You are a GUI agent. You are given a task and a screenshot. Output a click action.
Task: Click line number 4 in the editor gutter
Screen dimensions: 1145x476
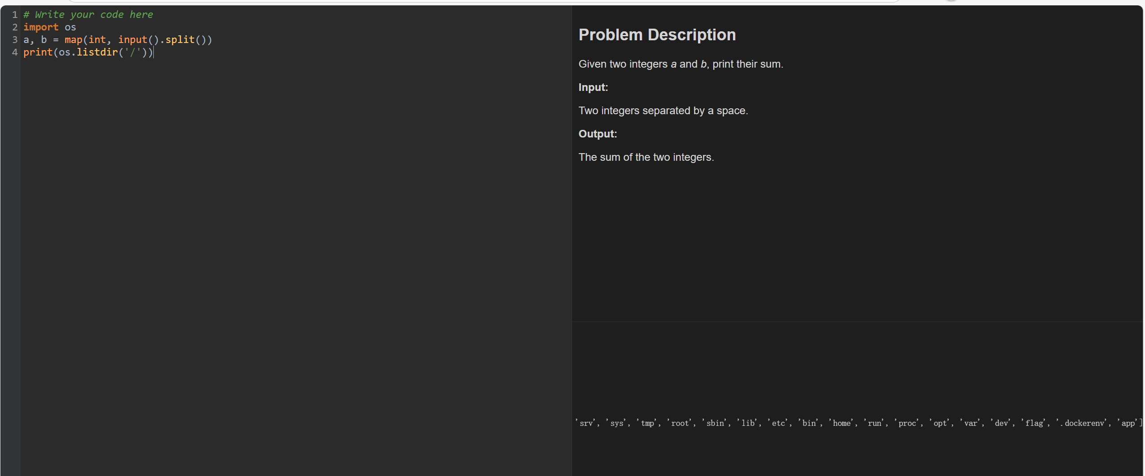point(15,52)
